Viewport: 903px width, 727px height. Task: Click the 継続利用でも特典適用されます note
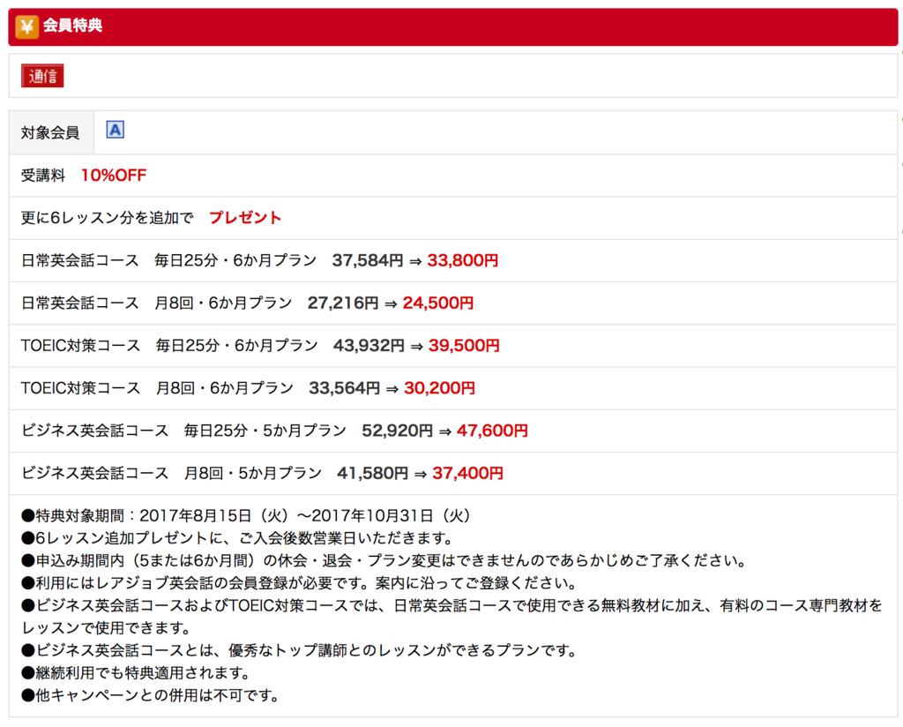136,673
